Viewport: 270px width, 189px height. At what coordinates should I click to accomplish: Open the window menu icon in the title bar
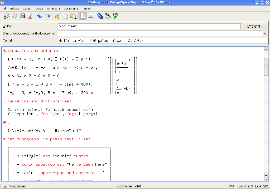click(x=2, y=2)
